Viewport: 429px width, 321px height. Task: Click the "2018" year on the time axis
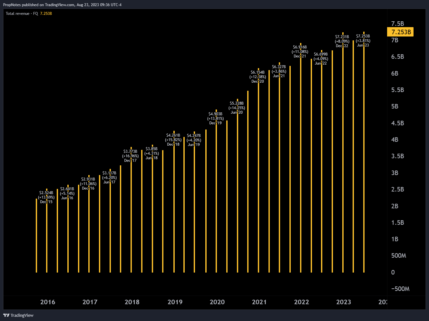click(132, 302)
